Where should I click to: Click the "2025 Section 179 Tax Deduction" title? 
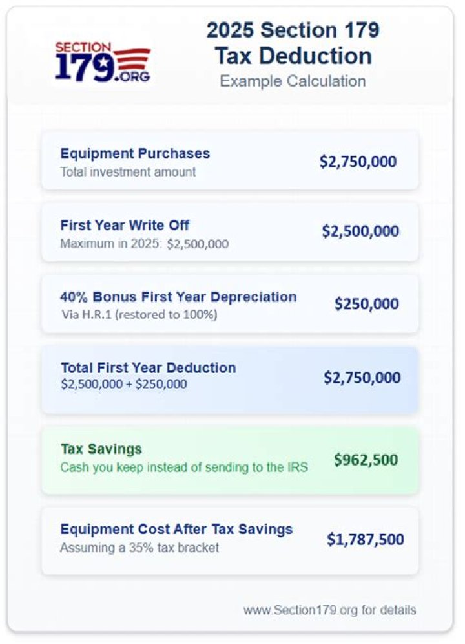pyautogui.click(x=293, y=43)
